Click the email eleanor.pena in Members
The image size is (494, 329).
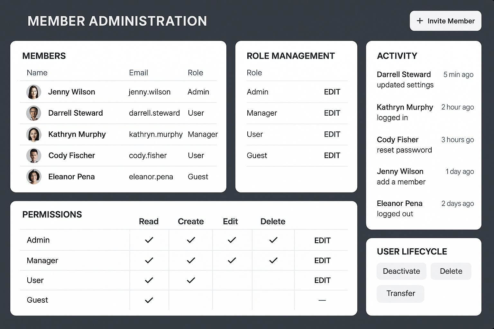coord(151,177)
